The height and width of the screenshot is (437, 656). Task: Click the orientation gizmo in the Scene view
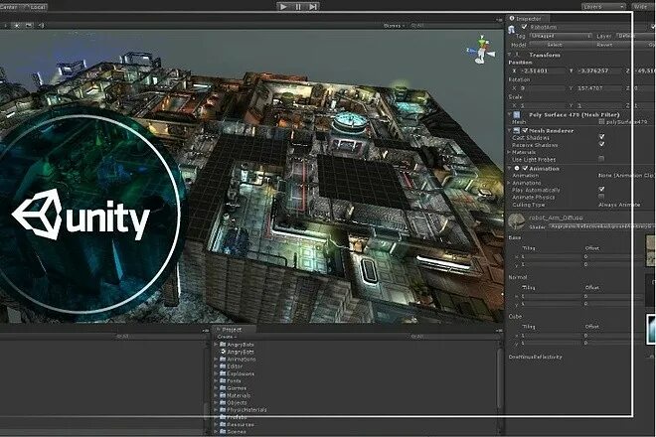pos(481,51)
